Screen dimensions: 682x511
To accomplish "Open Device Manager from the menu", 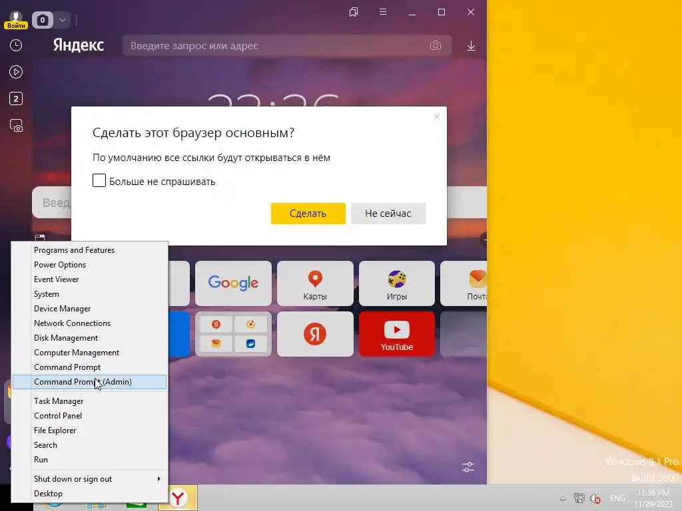I will [90, 309].
